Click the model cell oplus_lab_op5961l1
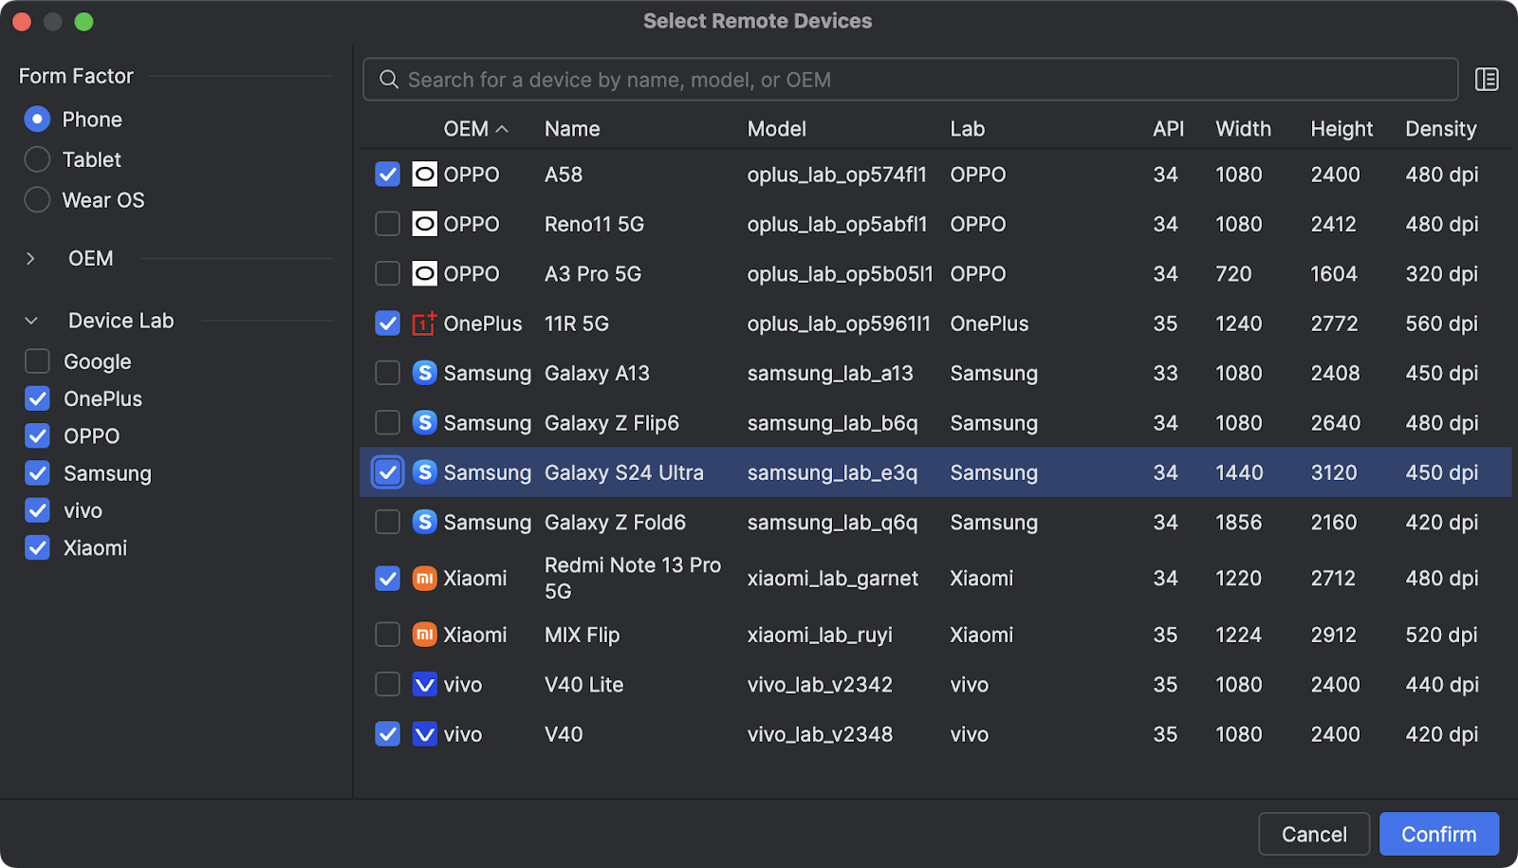 (839, 323)
